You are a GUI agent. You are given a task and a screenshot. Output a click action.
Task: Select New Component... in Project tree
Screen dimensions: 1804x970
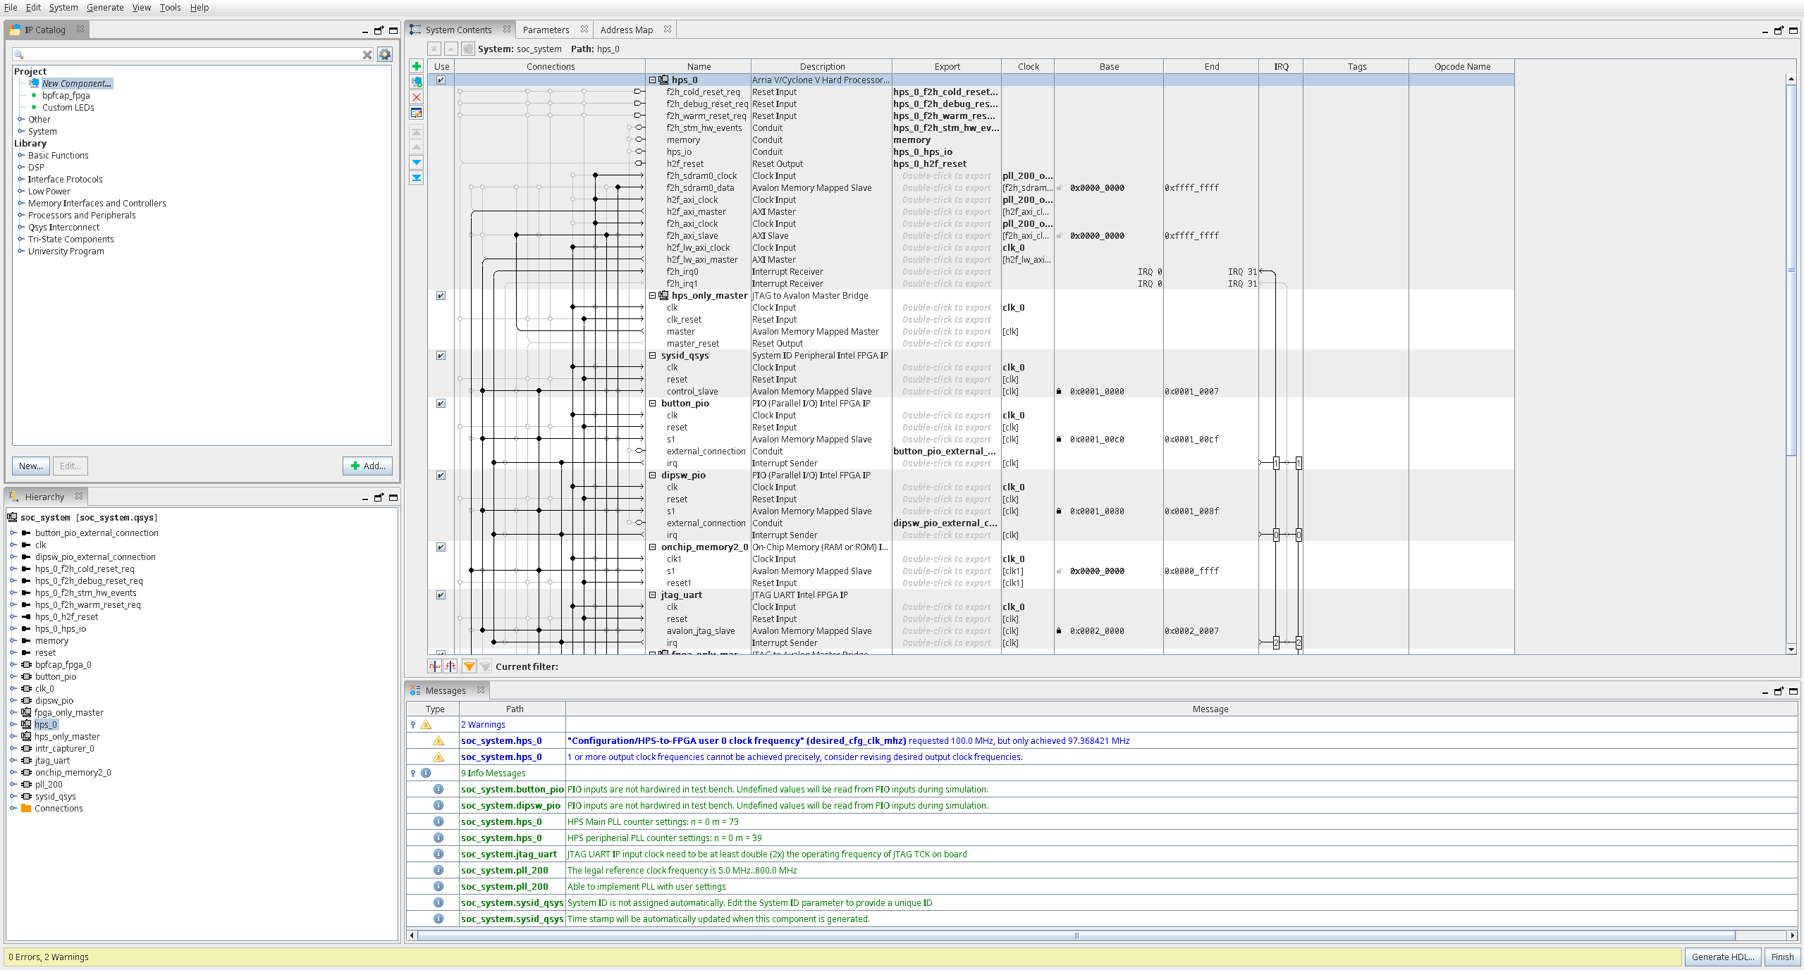(76, 83)
